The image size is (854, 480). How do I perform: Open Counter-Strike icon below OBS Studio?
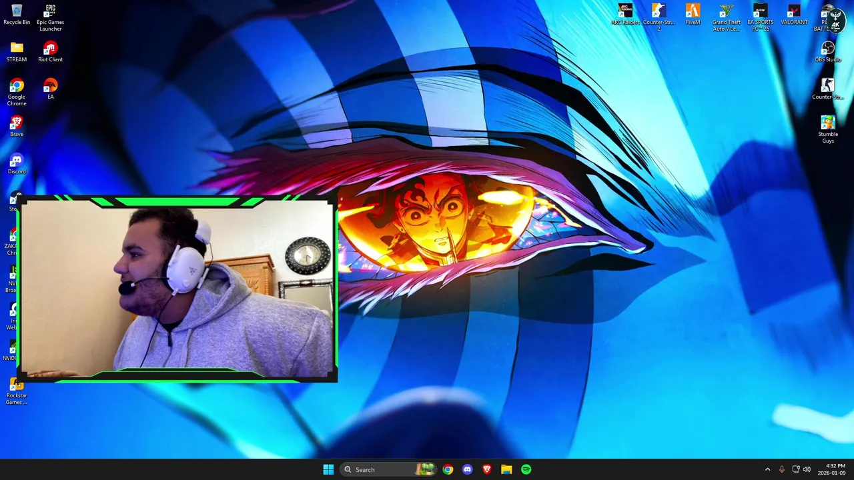pyautogui.click(x=828, y=89)
